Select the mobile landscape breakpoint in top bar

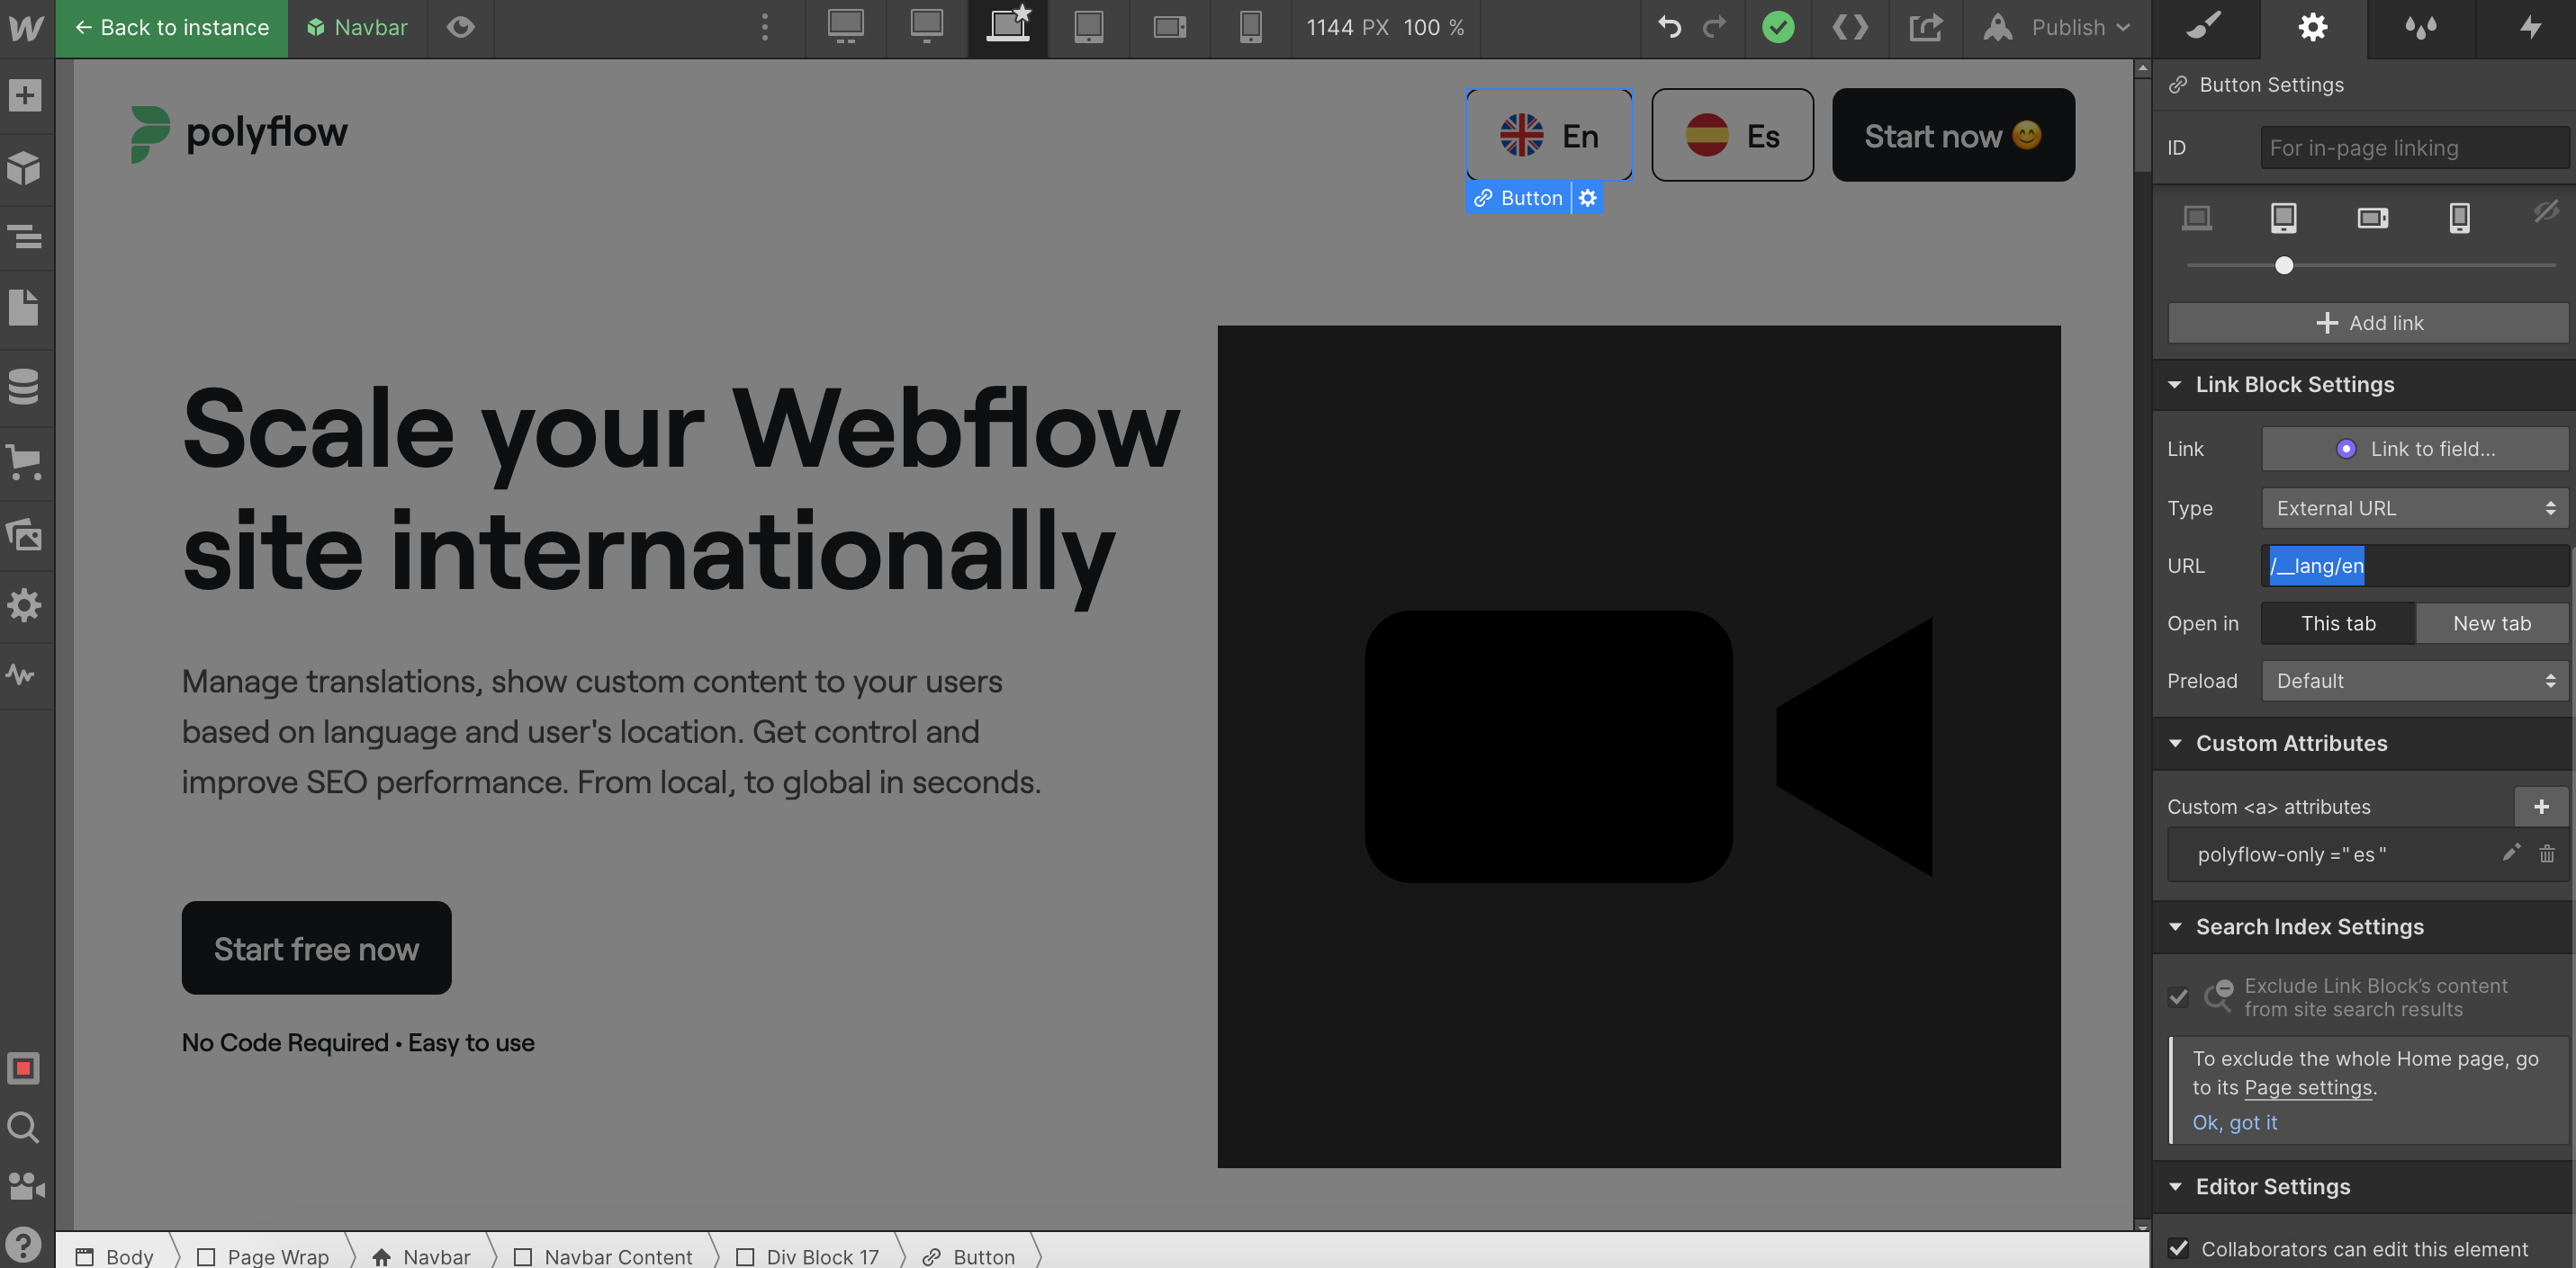[x=1170, y=27]
